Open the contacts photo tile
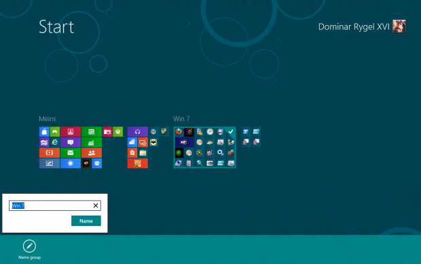 tap(71, 131)
